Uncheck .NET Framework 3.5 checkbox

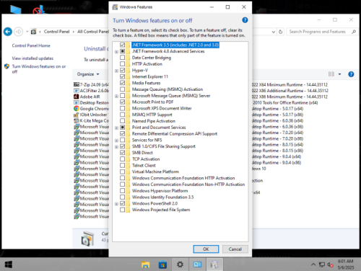[x=123, y=45]
